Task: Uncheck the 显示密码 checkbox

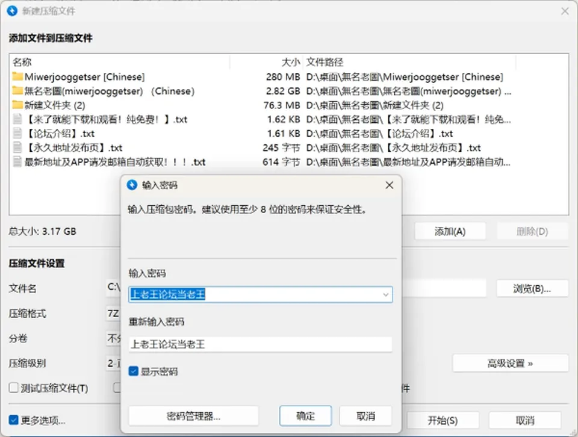Action: click(x=134, y=371)
